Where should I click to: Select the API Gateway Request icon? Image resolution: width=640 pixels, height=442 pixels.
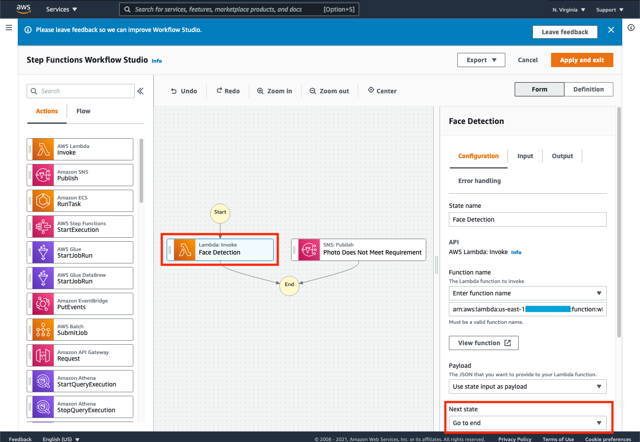click(43, 355)
